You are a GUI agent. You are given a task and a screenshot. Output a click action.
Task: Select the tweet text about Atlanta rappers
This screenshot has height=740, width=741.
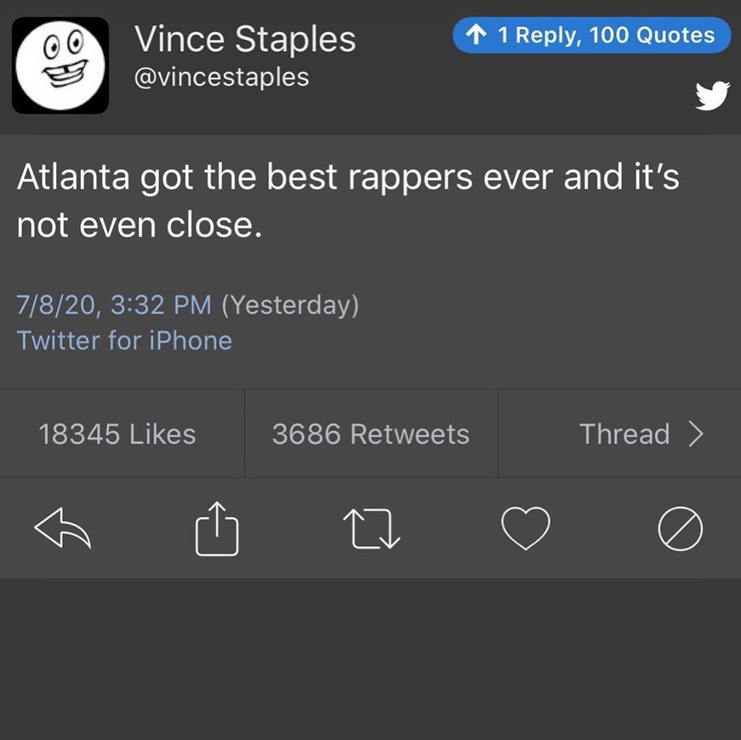(348, 200)
